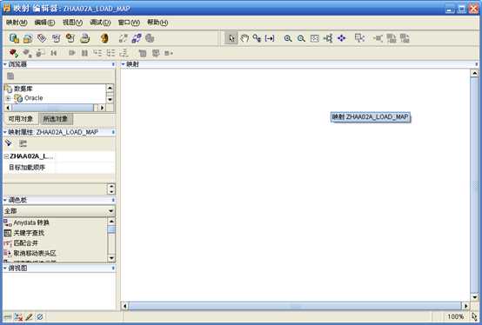
Task: Activate the arrow select tool
Action: (x=231, y=38)
